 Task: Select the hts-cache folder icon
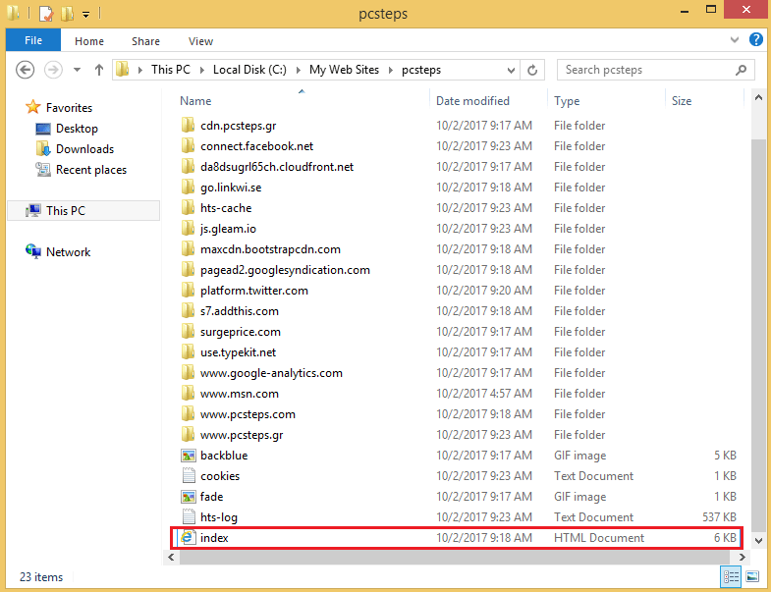coord(188,208)
